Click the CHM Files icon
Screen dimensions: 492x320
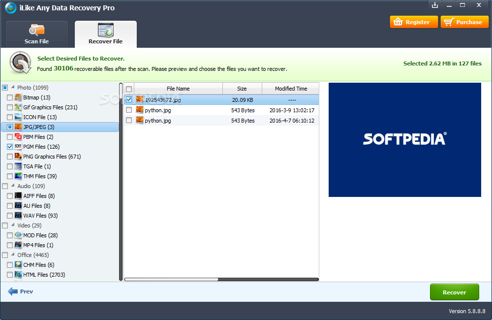click(18, 265)
